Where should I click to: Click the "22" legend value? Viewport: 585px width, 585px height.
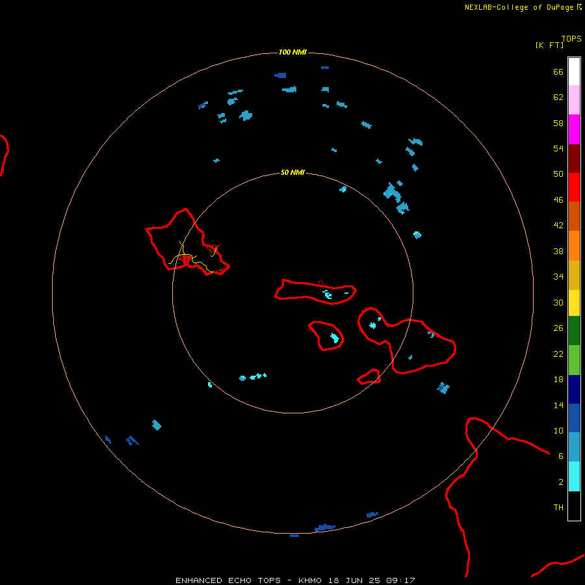(558, 354)
